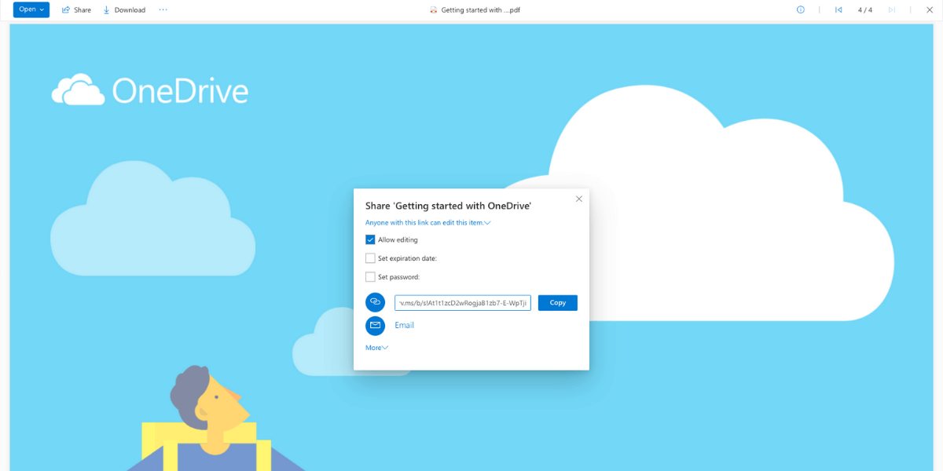Enable Set password checkbox

[x=370, y=277]
